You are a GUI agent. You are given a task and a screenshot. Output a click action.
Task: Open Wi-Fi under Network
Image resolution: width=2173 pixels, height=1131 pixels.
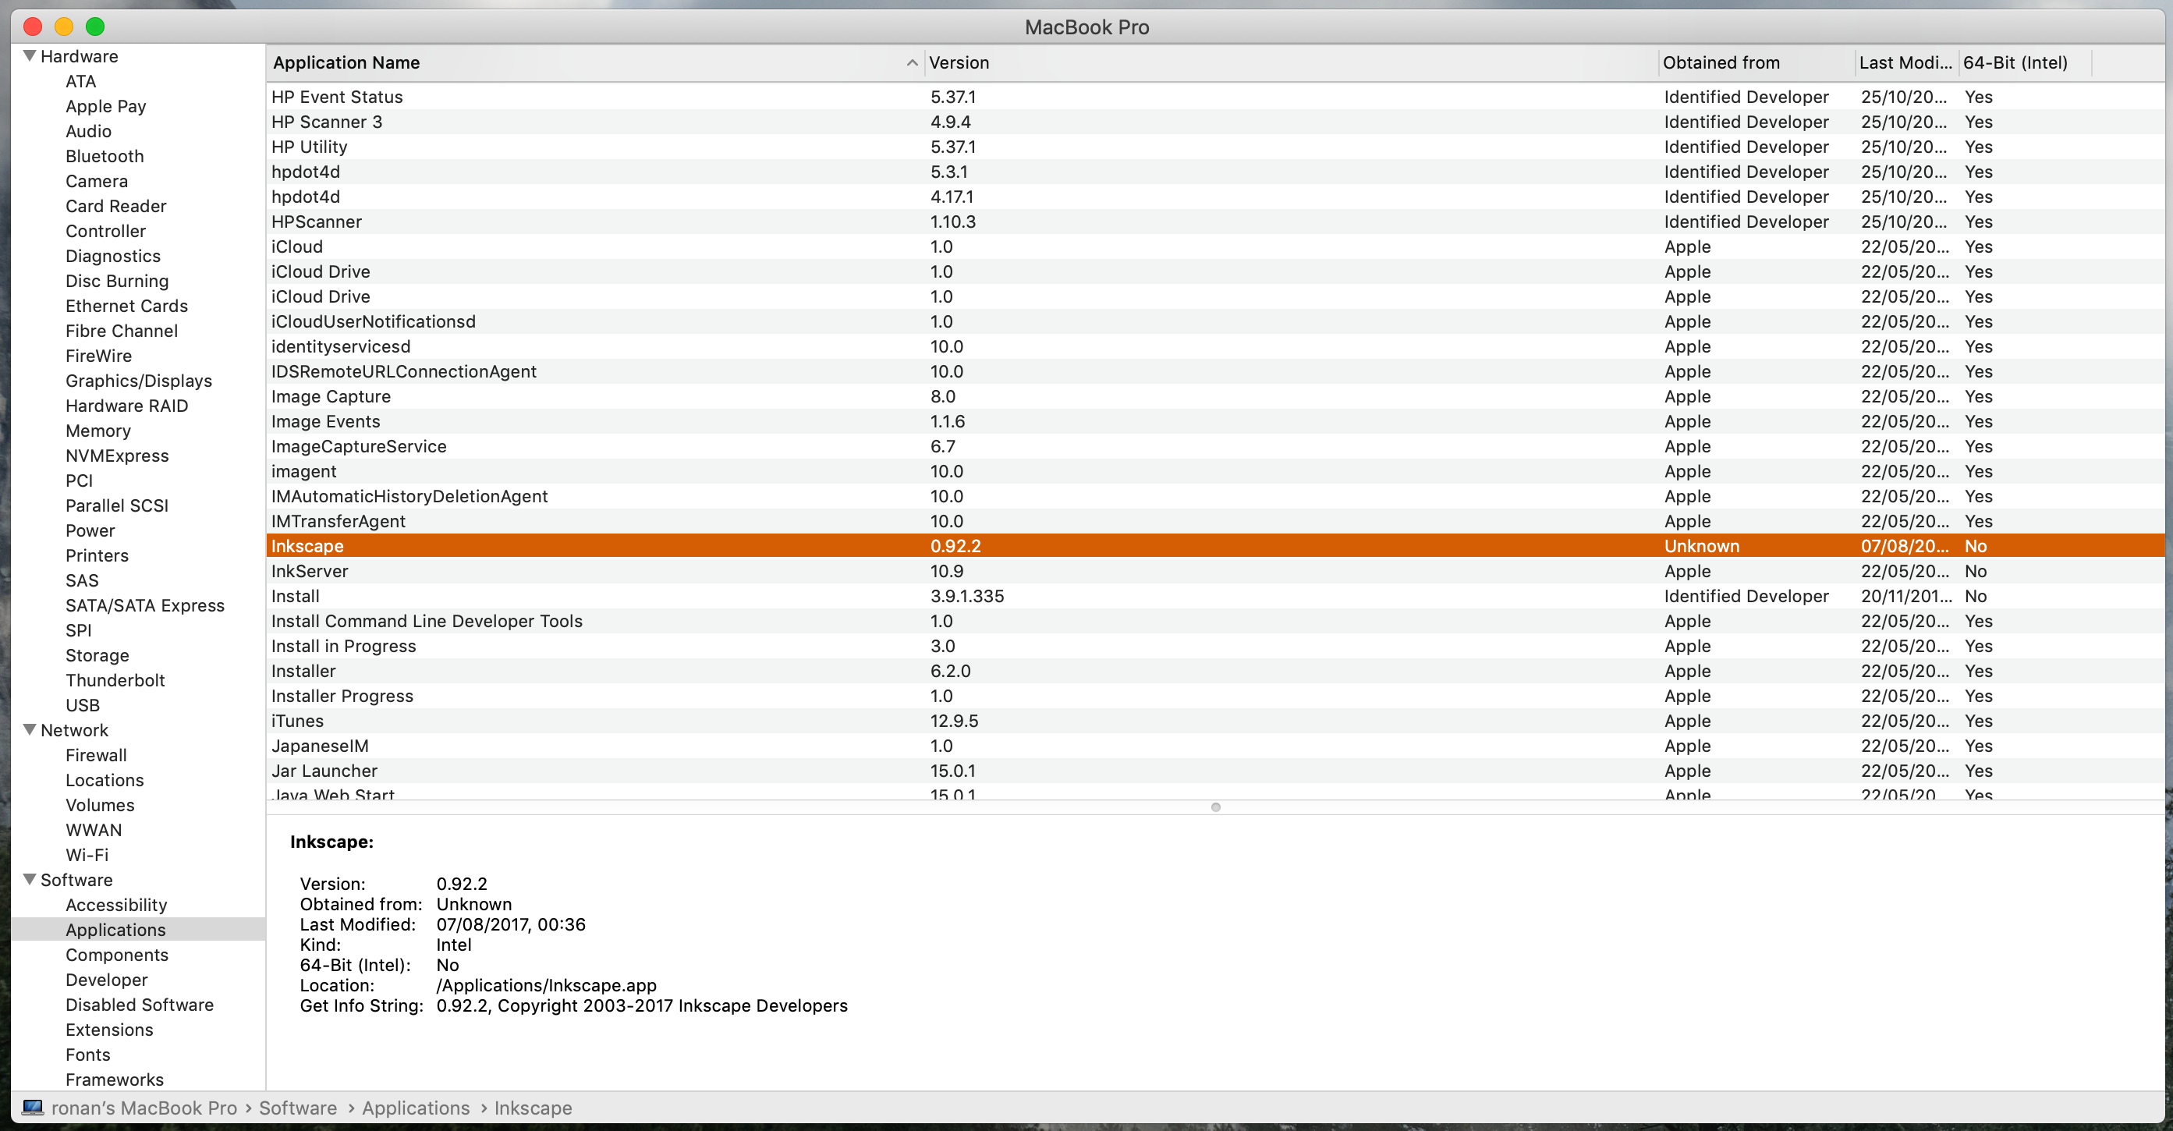tap(87, 854)
